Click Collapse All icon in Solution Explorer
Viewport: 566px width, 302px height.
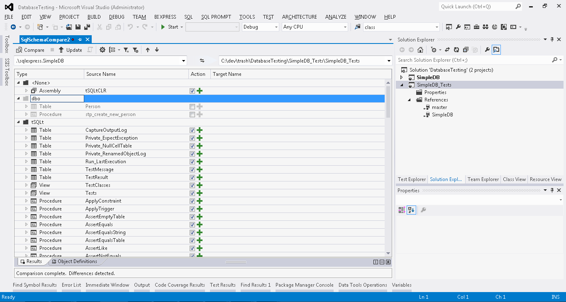[x=466, y=50]
